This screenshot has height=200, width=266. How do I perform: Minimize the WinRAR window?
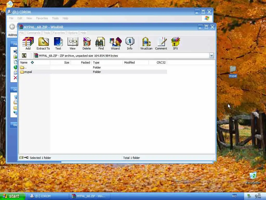pyautogui.click(x=200, y=27)
